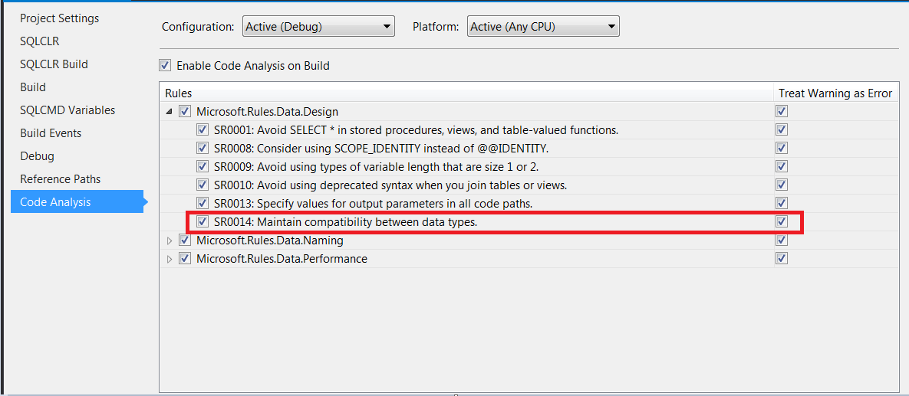The height and width of the screenshot is (396, 909).
Task: Toggle Treat Warning as Error for Data.Performance
Action: coord(782,258)
